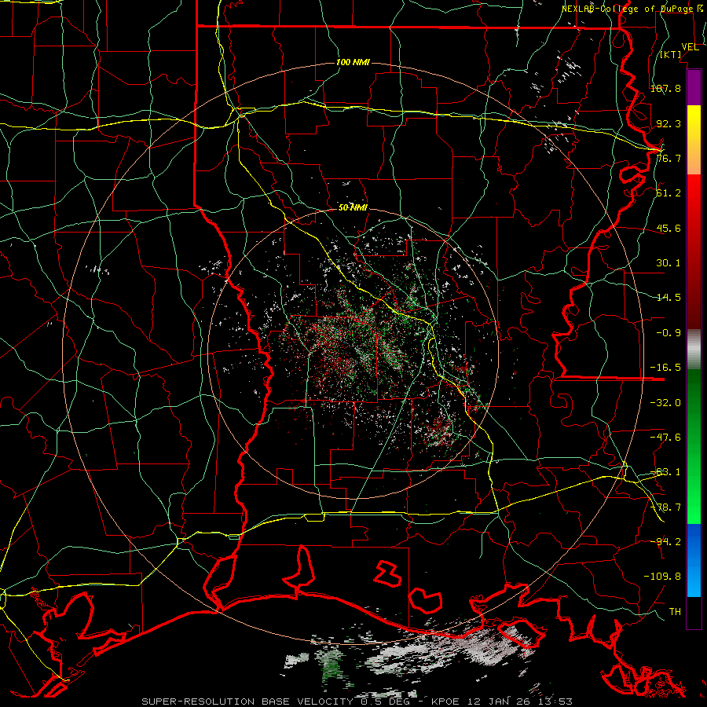Image resolution: width=707 pixels, height=707 pixels.
Task: Click the 12 JAN 26 13:53 timestamp
Action: click(518, 702)
